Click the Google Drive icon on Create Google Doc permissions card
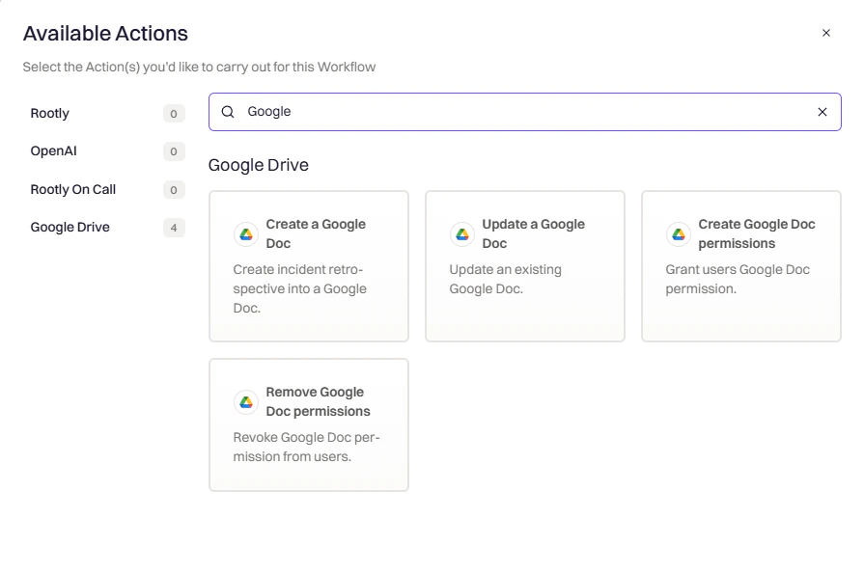Image resolution: width=864 pixels, height=573 pixels. point(679,233)
